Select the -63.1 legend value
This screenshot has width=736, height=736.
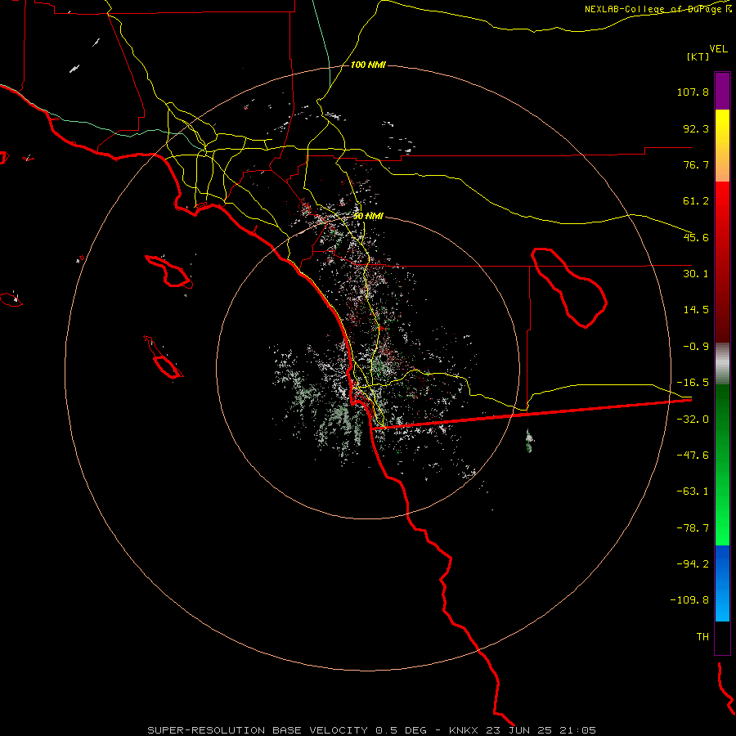[693, 491]
